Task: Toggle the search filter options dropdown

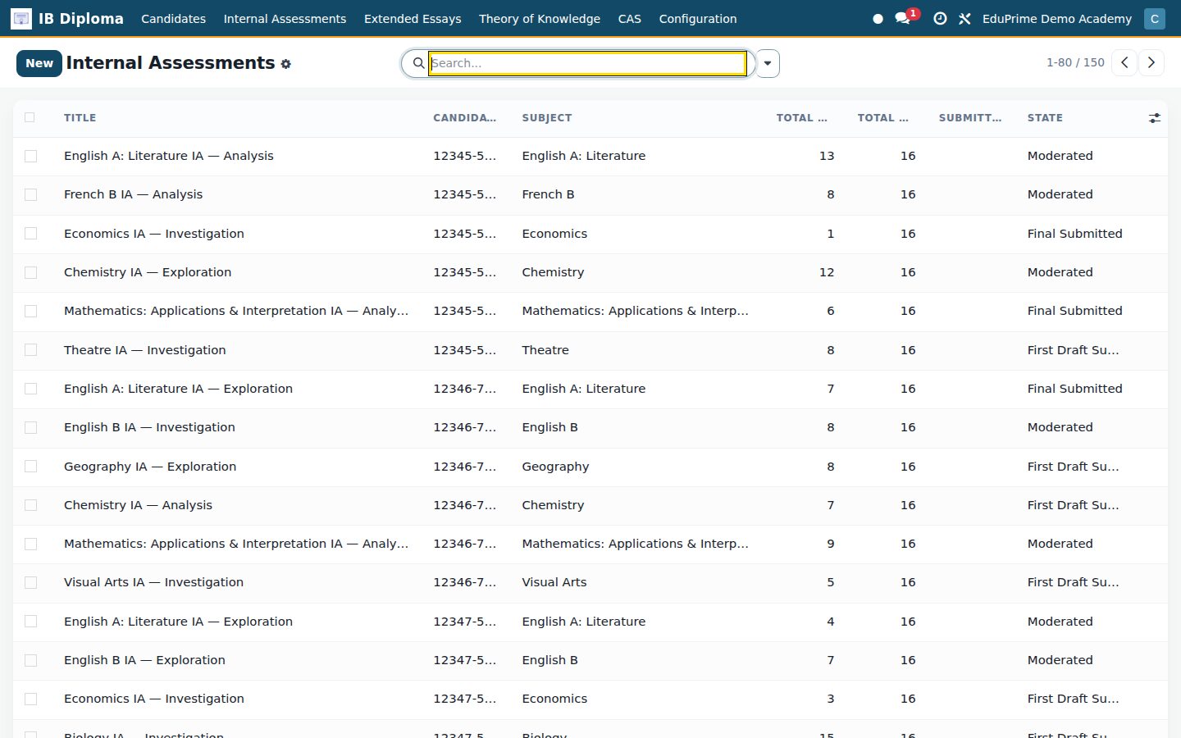Action: pyautogui.click(x=768, y=63)
